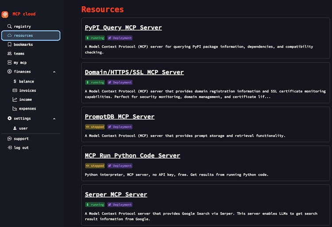Click the MCP cloud logo icon
332x227 pixels.
click(5, 14)
